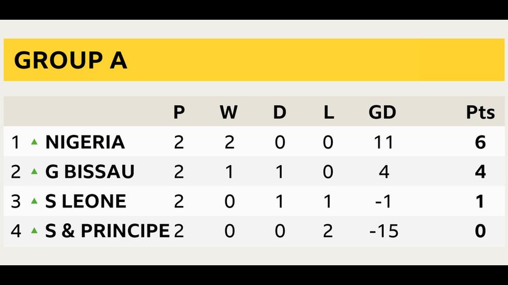Click G Bissau's points total of 4

pyautogui.click(x=480, y=171)
